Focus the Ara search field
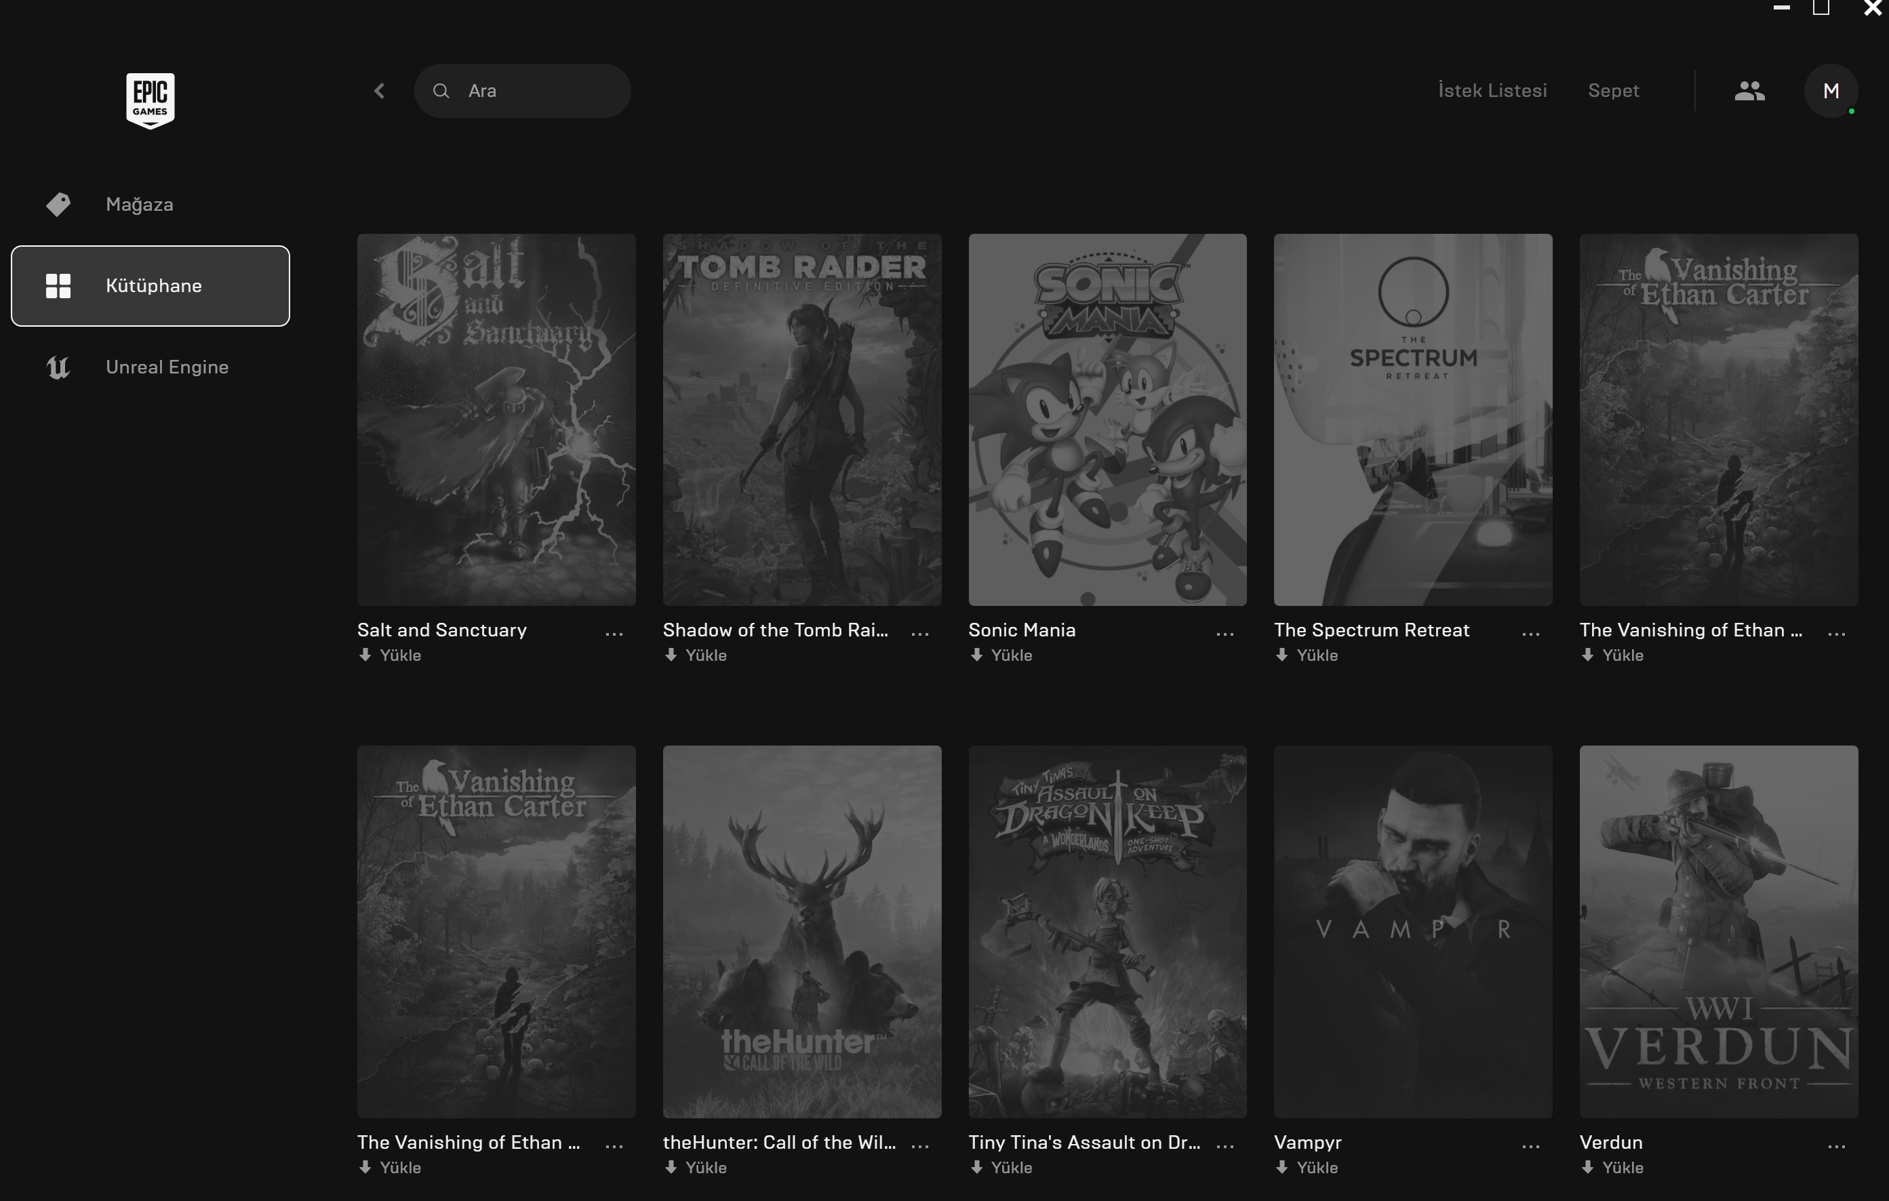The image size is (1889, 1201). point(523,91)
